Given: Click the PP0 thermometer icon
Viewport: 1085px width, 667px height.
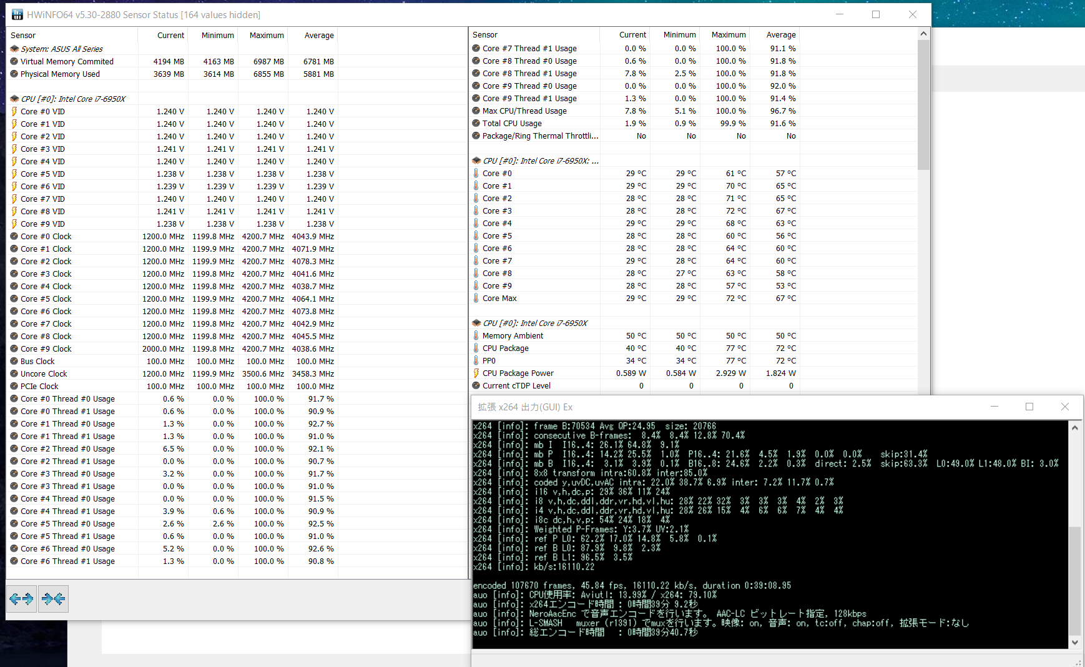Looking at the screenshot, I should tap(476, 360).
